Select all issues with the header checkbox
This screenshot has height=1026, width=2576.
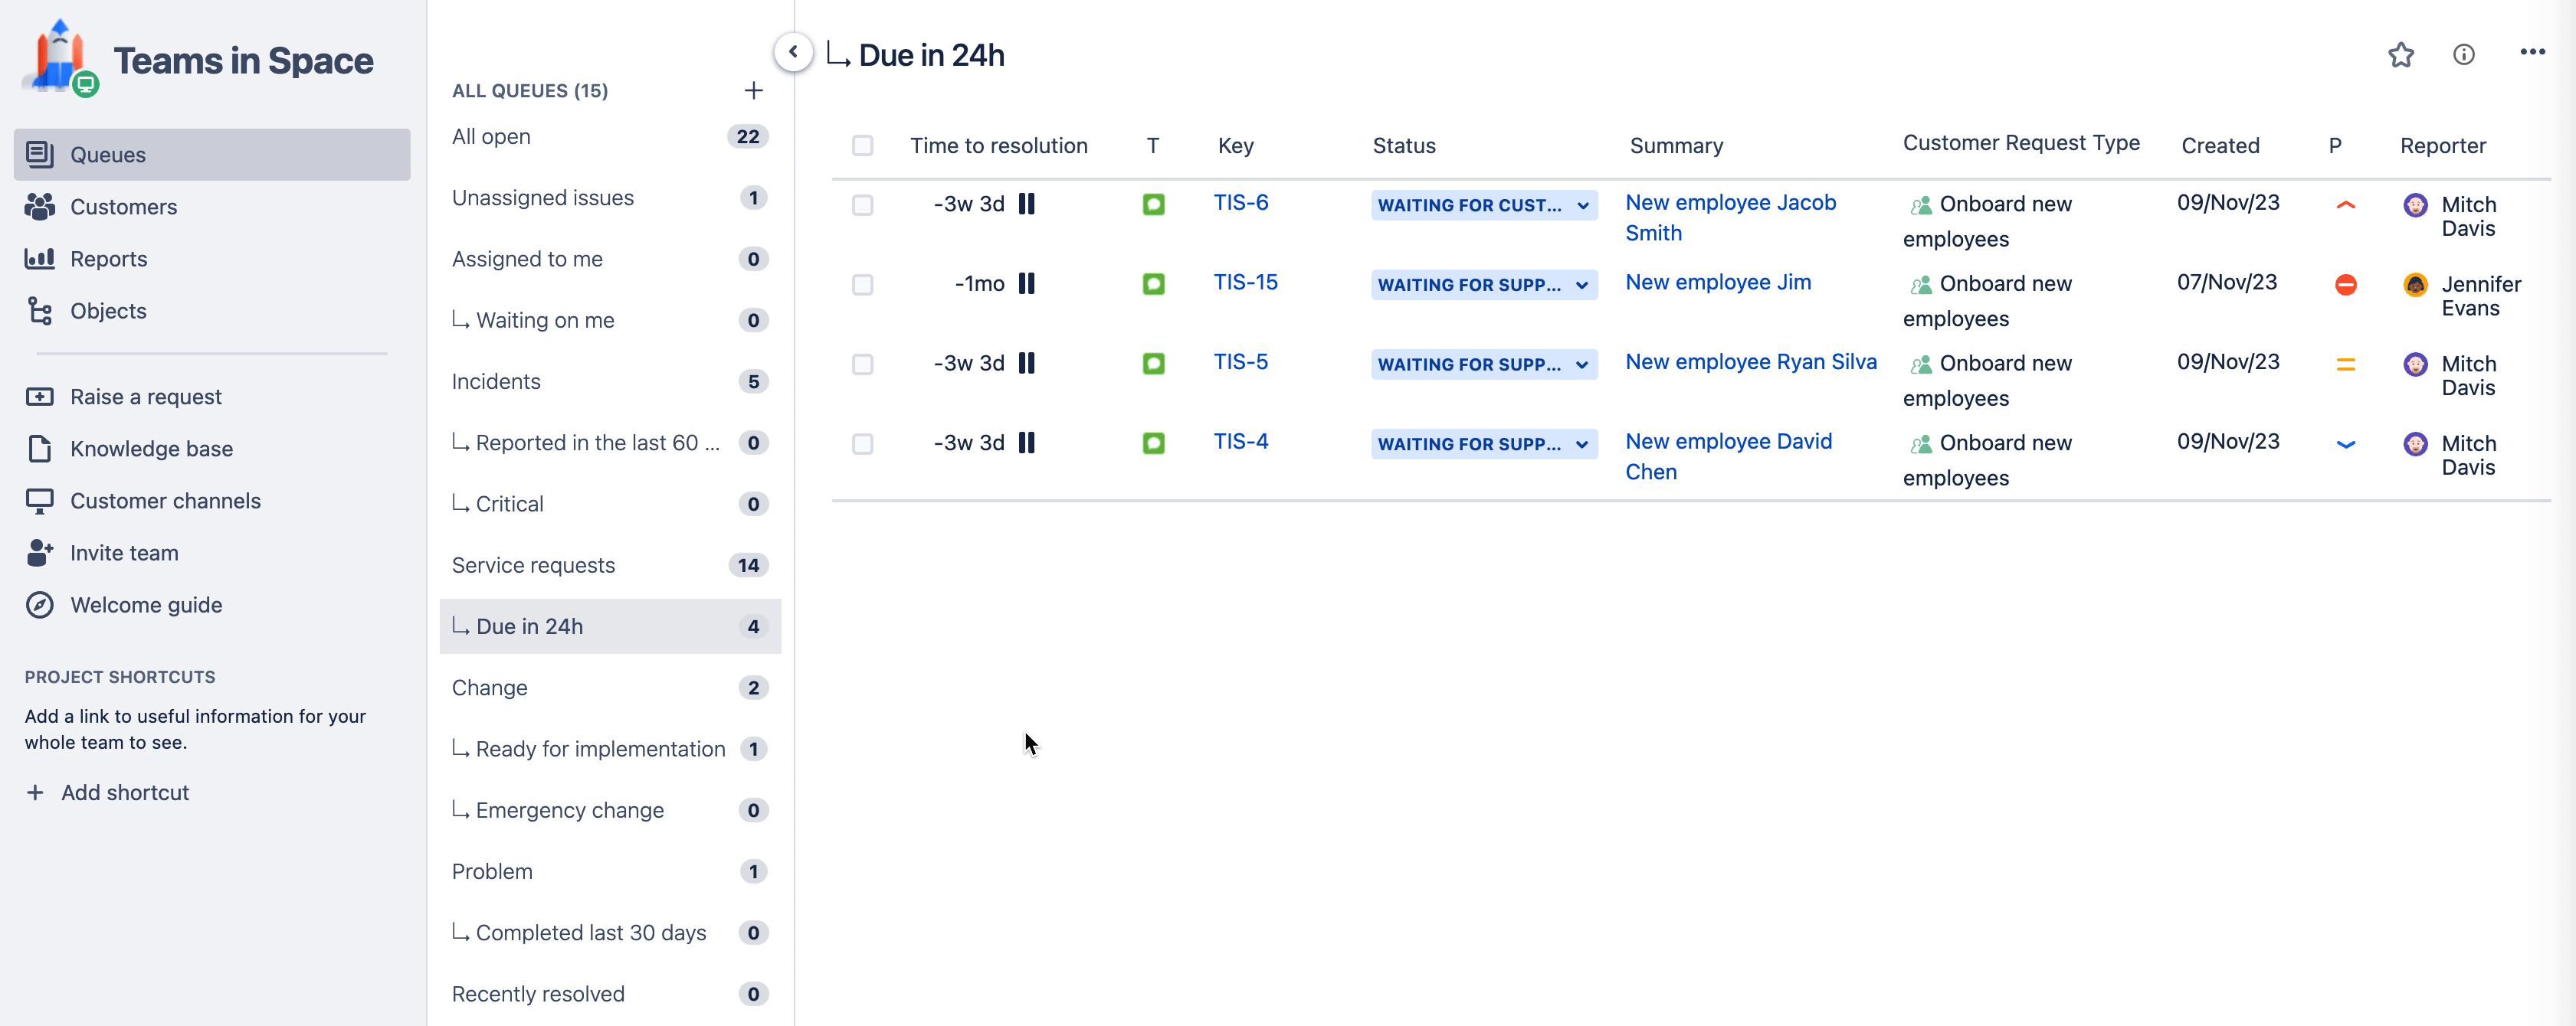pos(862,145)
